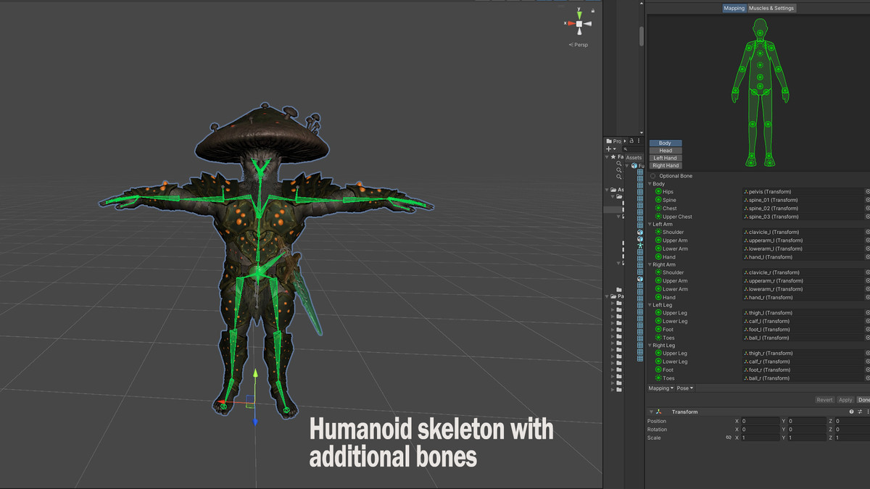Select the Head mapping view button

(665, 151)
